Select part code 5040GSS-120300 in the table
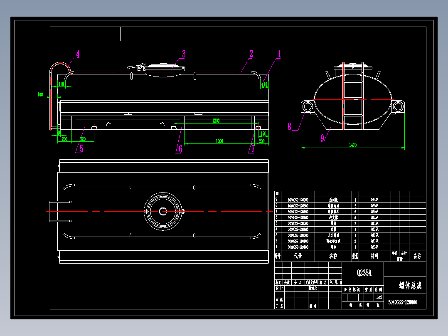 point(298,235)
